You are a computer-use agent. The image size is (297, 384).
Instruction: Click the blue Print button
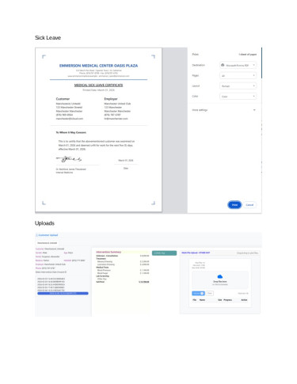[234, 205]
